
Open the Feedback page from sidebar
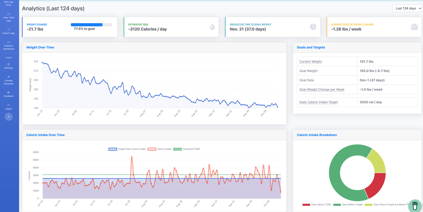pos(8,92)
